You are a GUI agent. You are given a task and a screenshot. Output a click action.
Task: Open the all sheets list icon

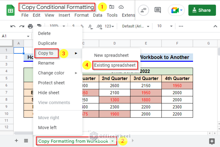click(x=26, y=140)
